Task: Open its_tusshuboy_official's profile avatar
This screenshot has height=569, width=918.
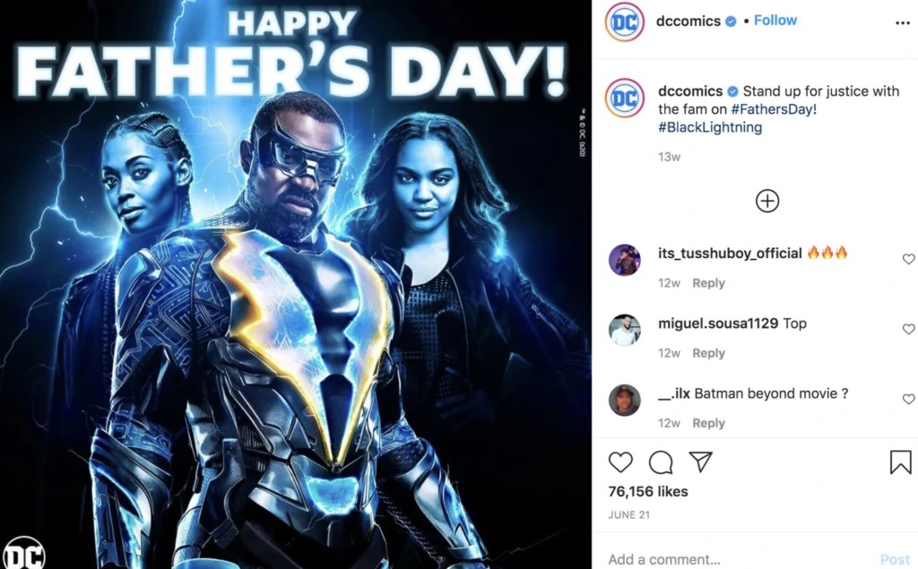Action: click(625, 259)
